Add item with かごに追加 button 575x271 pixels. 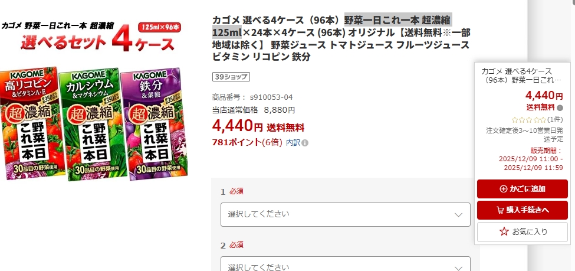(522, 189)
